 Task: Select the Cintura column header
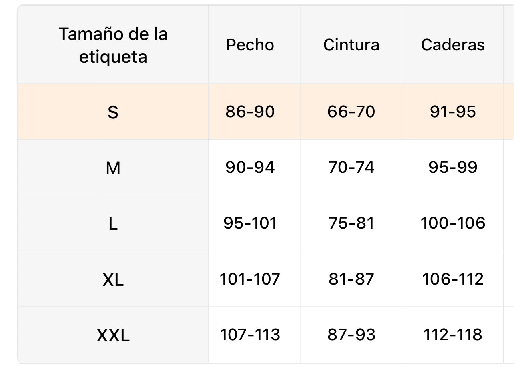click(x=351, y=45)
